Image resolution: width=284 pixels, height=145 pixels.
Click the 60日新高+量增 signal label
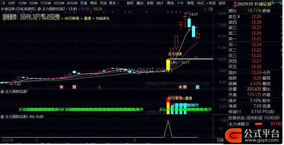[x=180, y=98]
